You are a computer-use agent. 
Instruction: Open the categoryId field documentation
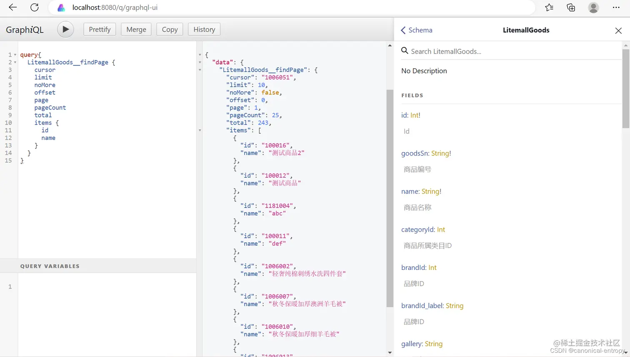coord(418,230)
